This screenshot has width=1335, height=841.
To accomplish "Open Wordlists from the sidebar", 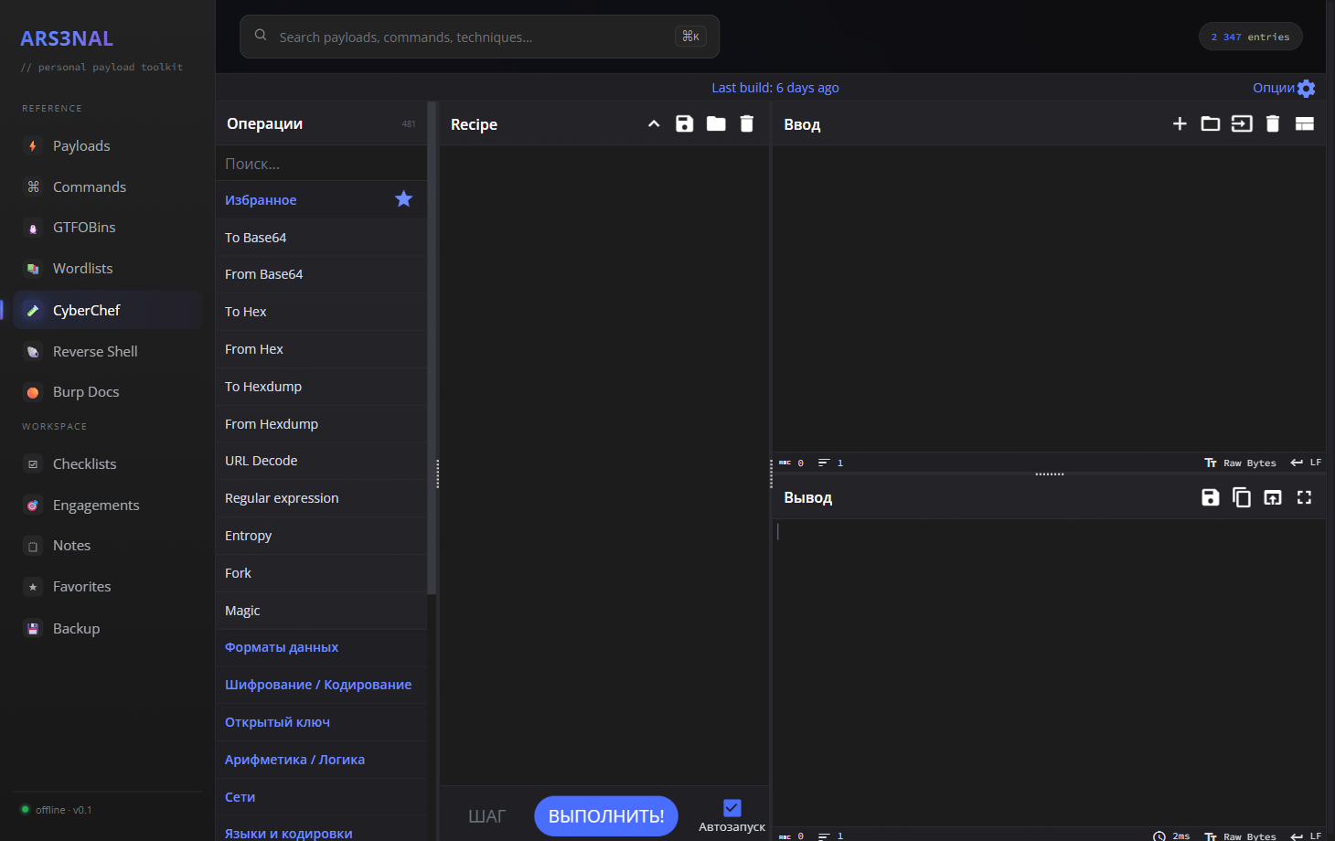I will (x=108, y=269).
